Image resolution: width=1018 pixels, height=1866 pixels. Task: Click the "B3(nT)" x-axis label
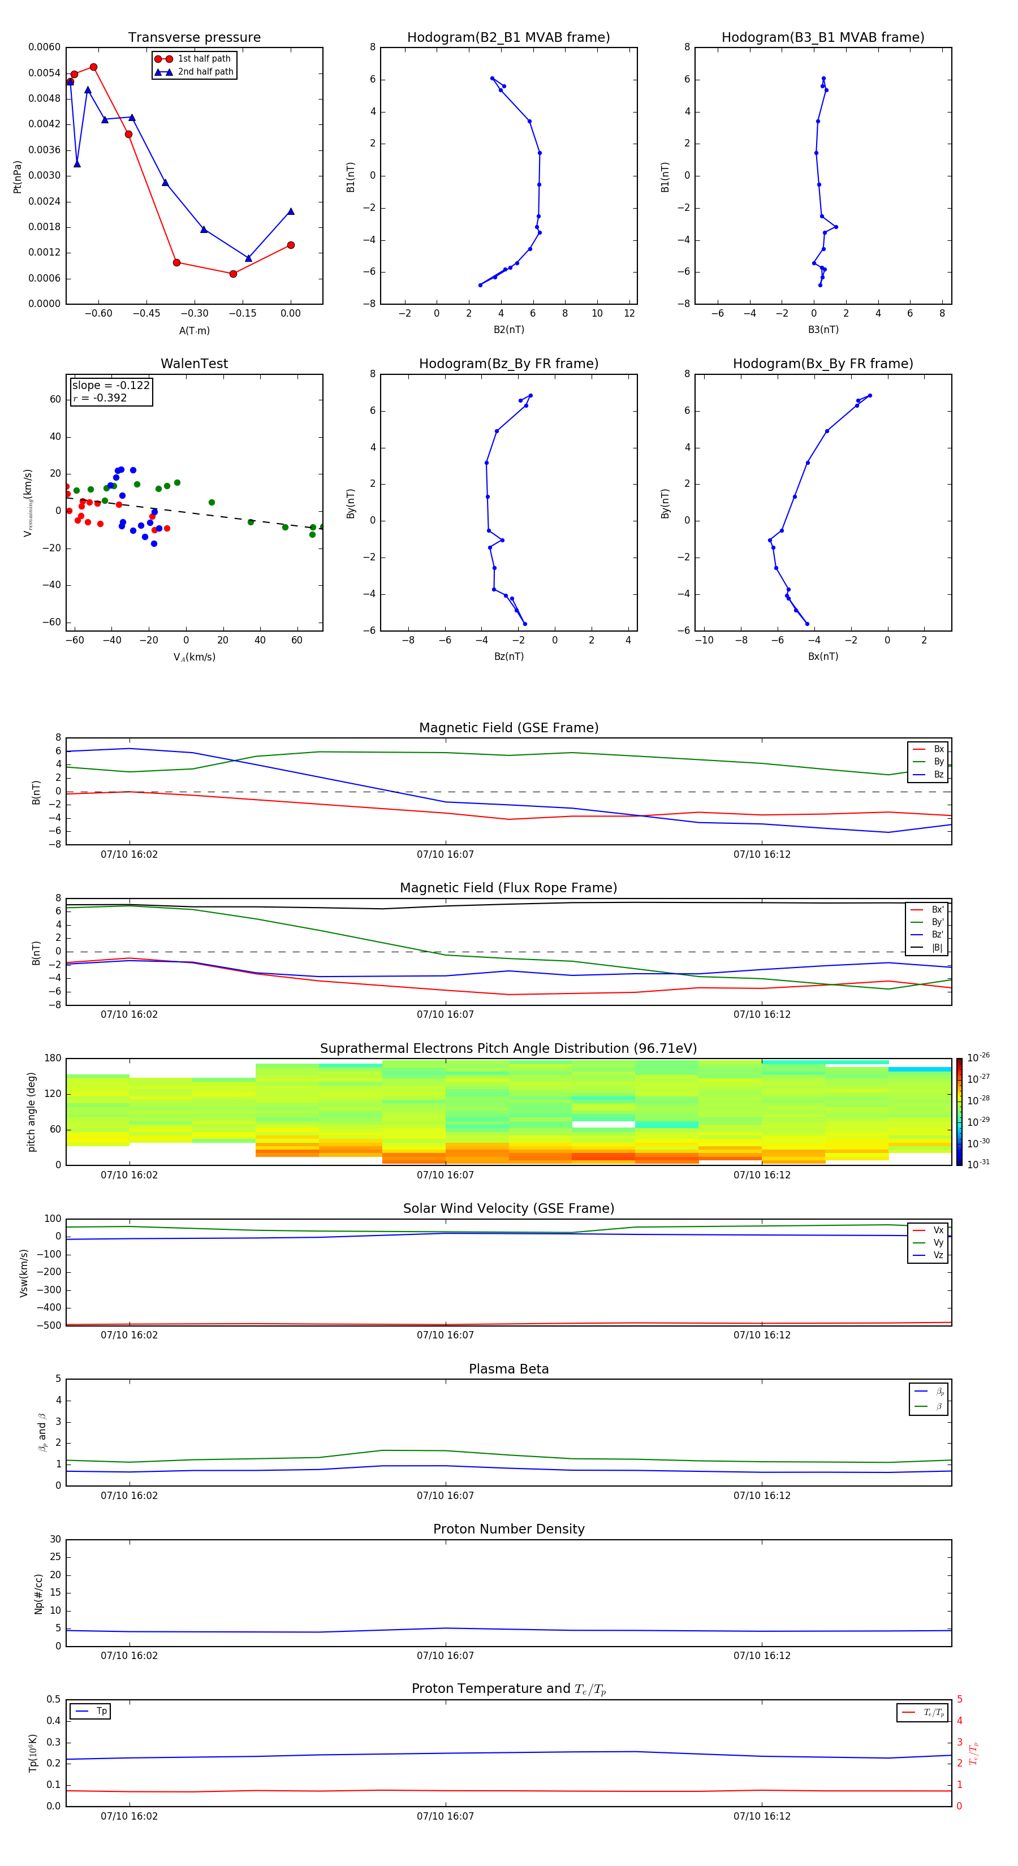(x=823, y=330)
